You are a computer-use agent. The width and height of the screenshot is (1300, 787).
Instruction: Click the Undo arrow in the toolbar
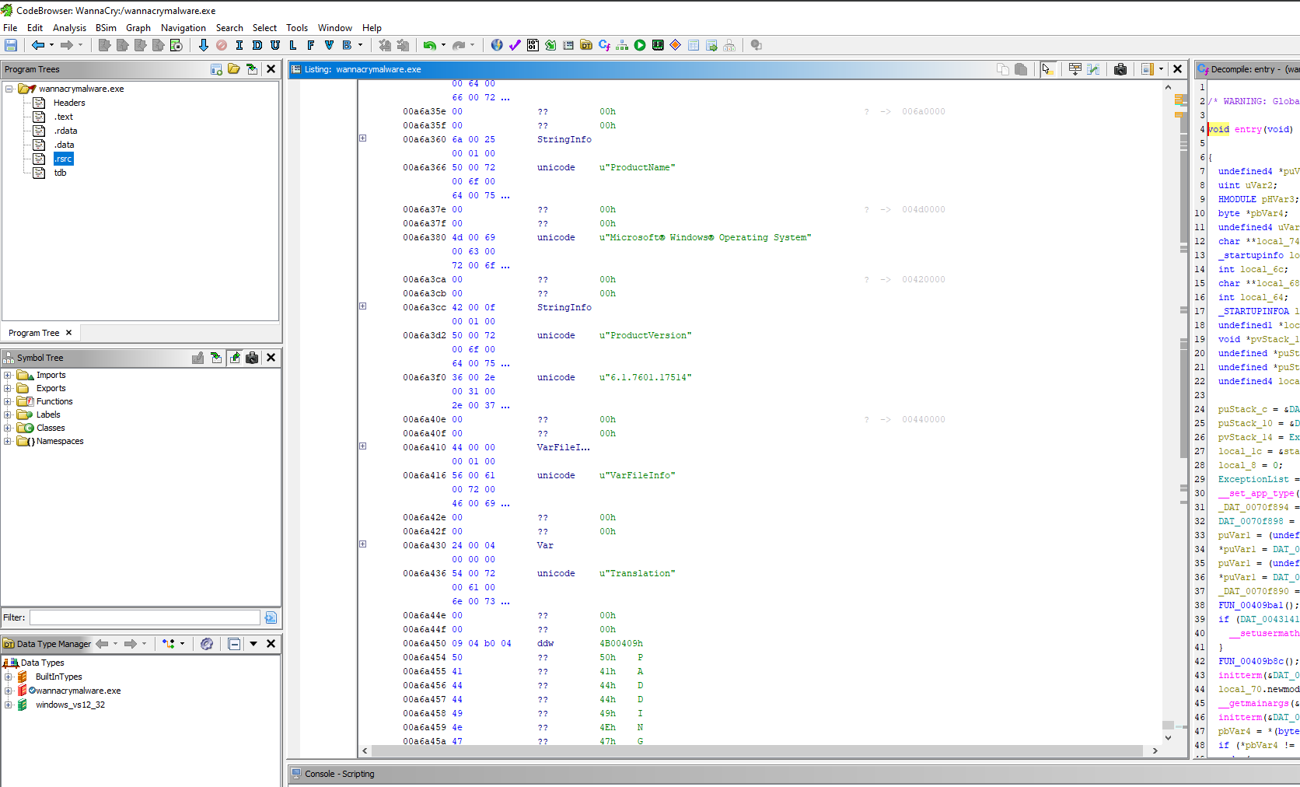click(x=430, y=45)
